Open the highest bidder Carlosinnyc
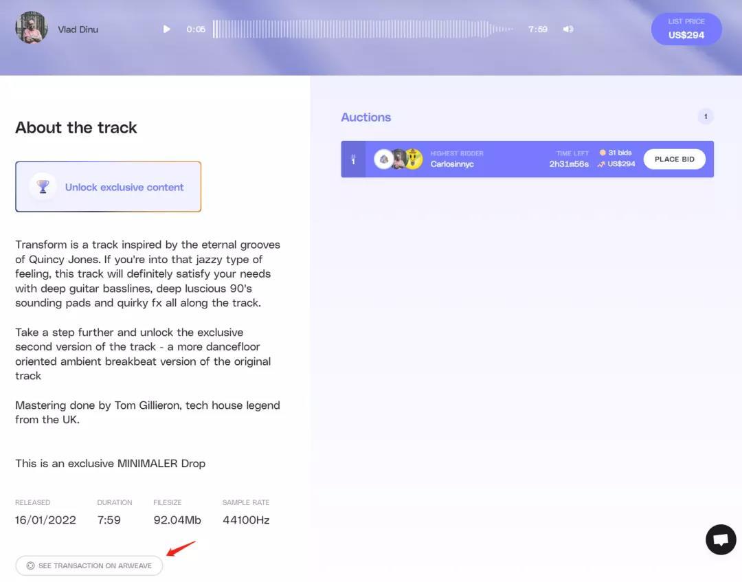This screenshot has width=742, height=582. [x=452, y=164]
